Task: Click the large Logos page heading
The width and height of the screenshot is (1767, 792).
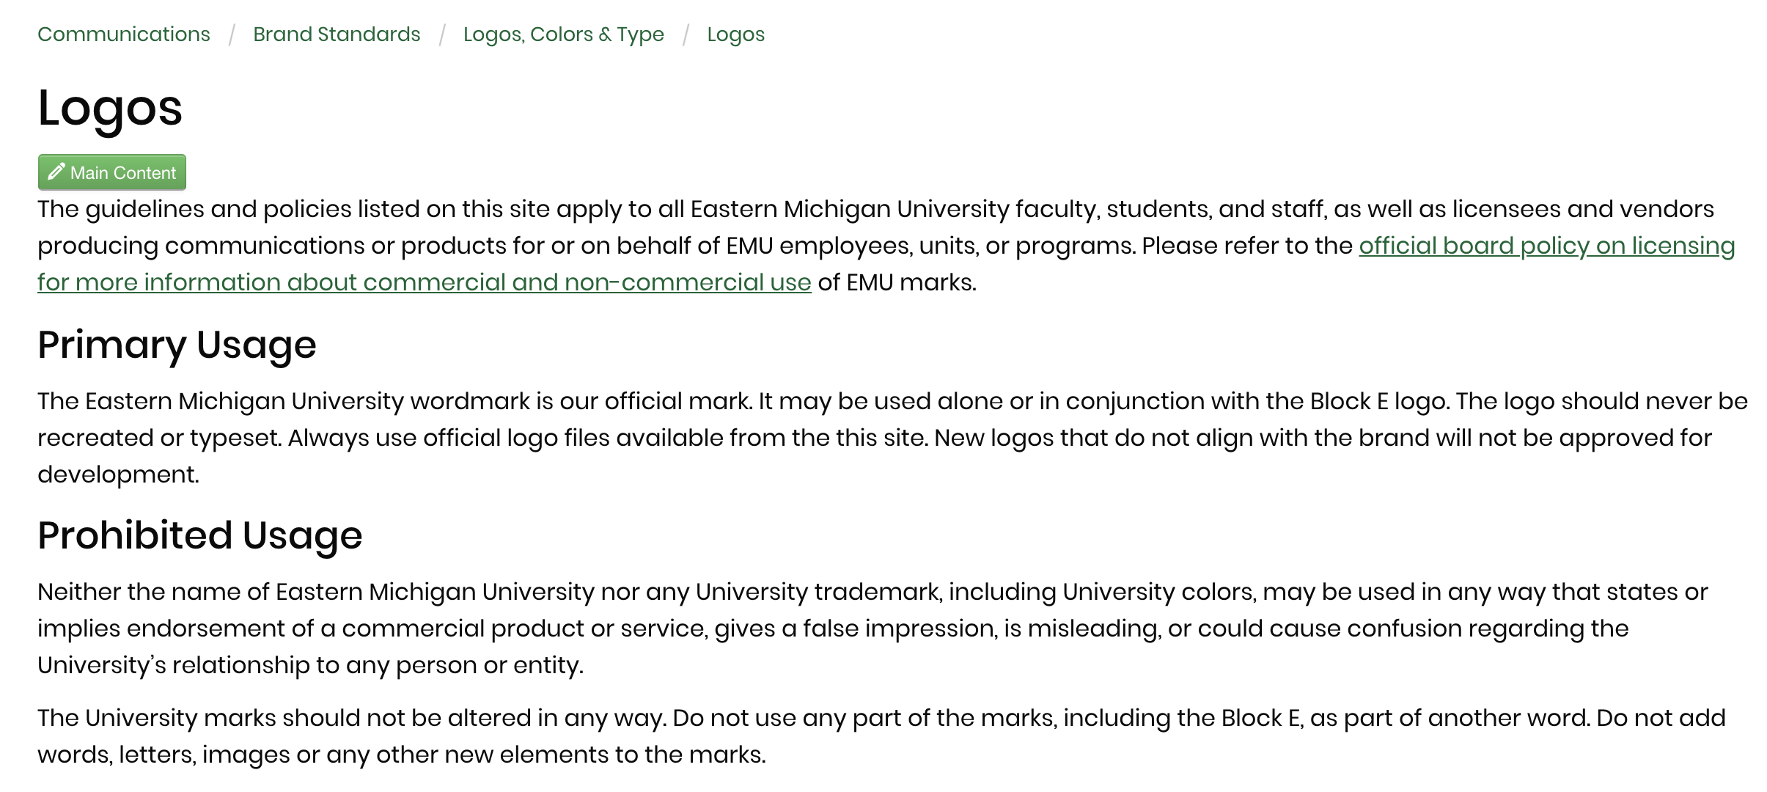Action: (x=110, y=109)
